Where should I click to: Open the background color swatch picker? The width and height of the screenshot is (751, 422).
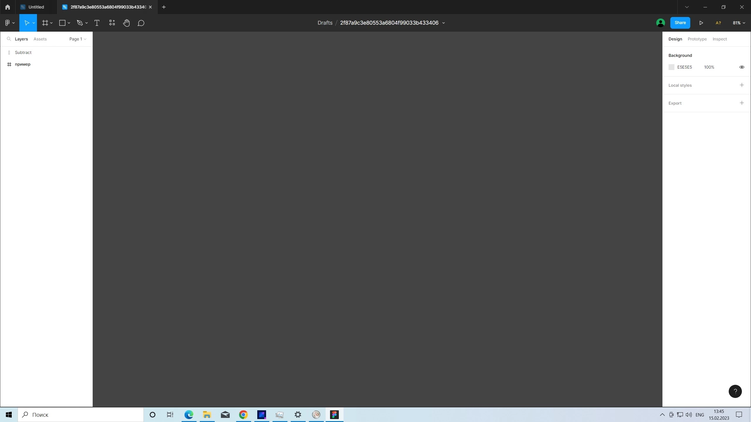coord(671,67)
